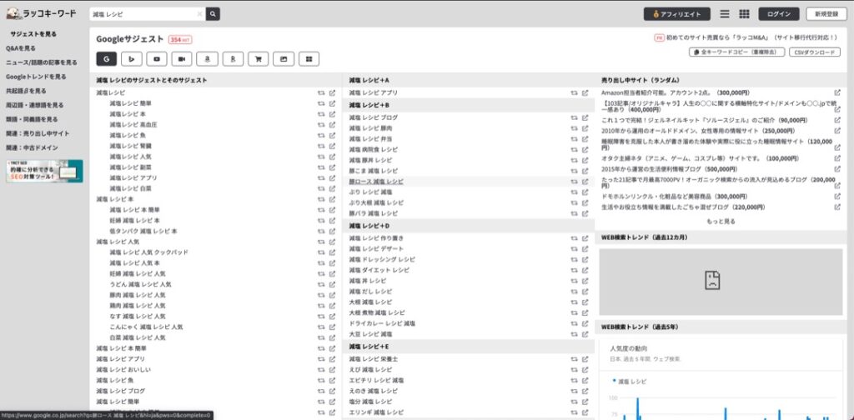Re-search icon for 減塩 レシピ 作り置き row

point(574,238)
